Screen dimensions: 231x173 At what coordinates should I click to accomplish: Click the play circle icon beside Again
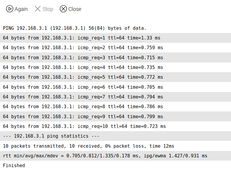(9, 9)
